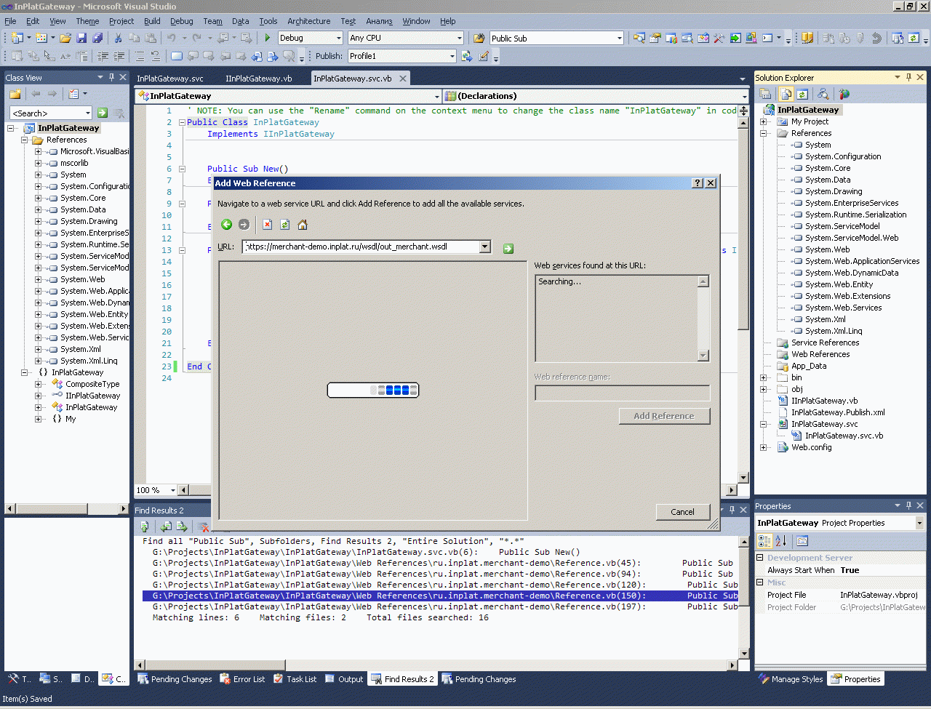Switch to the IInPlatGateway.vb editor tab
The height and width of the screenshot is (709, 931).
(258, 78)
